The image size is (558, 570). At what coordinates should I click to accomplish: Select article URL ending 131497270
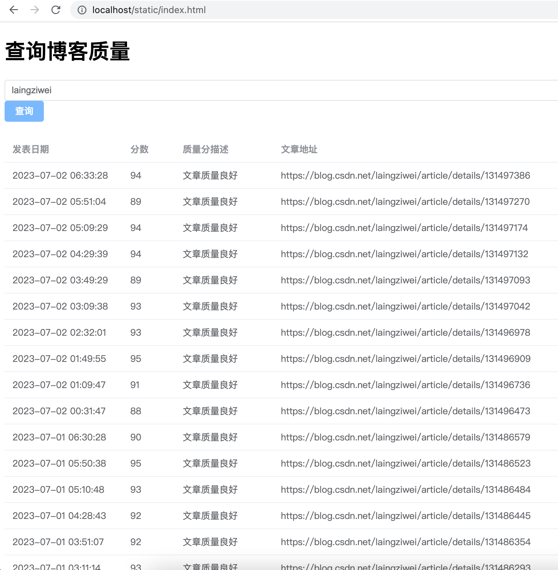405,202
